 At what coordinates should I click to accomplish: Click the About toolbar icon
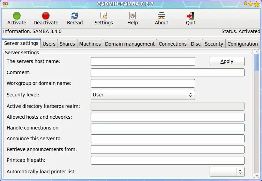point(162,16)
